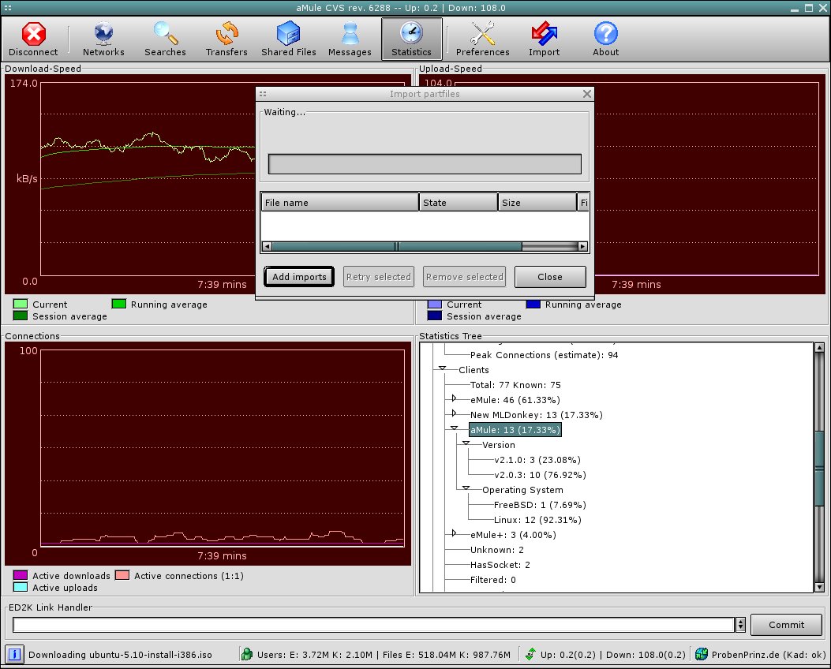Image resolution: width=831 pixels, height=669 pixels.
Task: Click the Active connections color swatch
Action: (122, 575)
